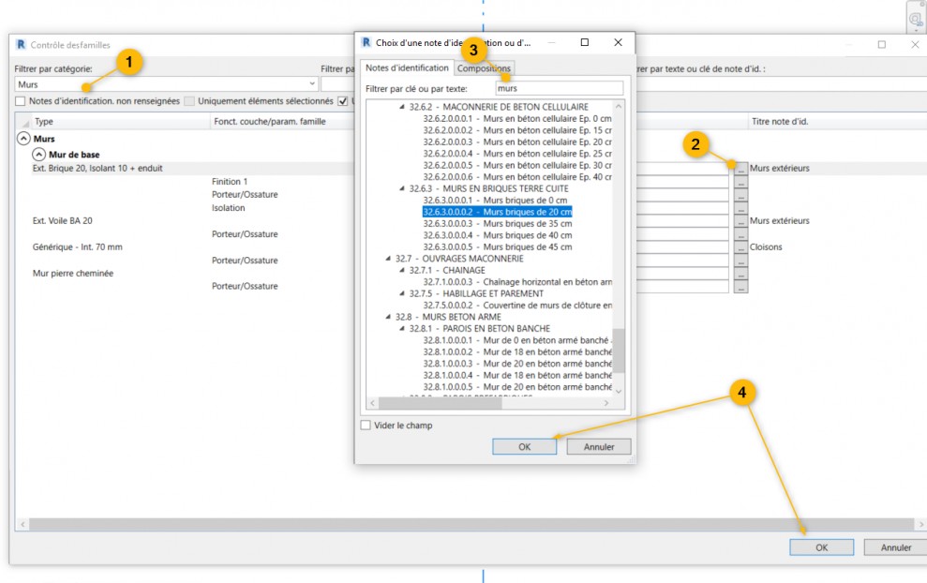Viewport: 927px width, 583px height.
Task: Select 32.7.5.0.0.0.2 Couvertine de murs de clôture
Action: [x=517, y=306]
